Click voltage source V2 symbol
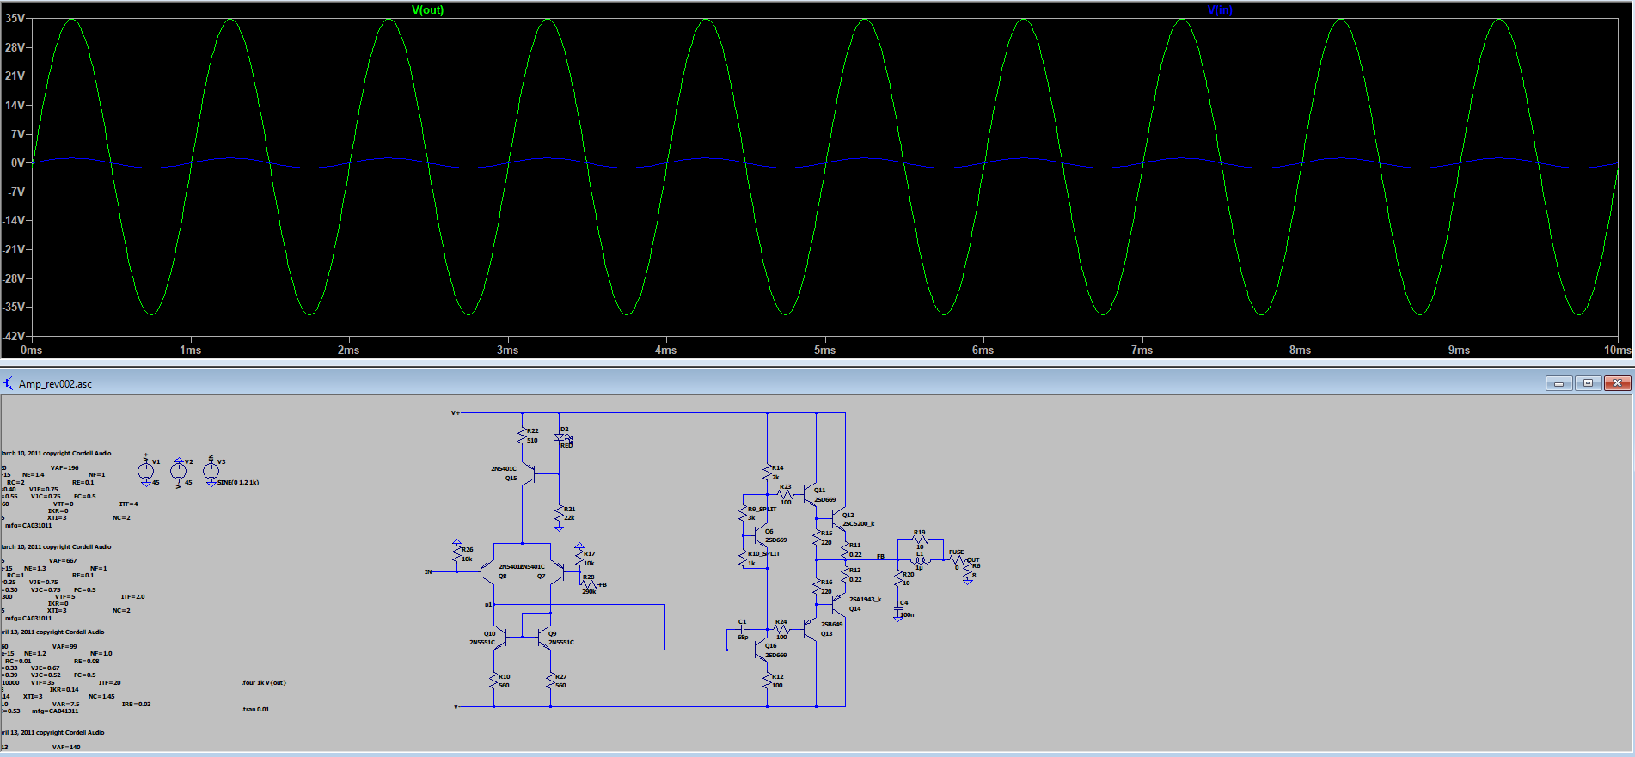1635x757 pixels. click(179, 471)
